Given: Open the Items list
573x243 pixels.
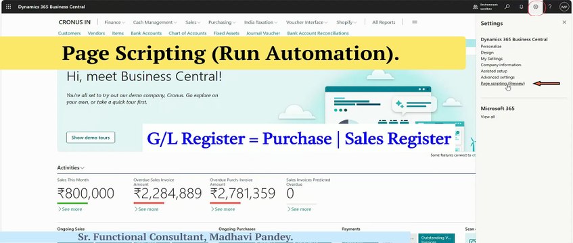Looking at the screenshot, I should 118,33.
